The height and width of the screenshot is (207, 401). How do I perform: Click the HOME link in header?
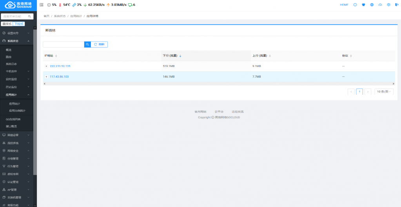(x=344, y=5)
